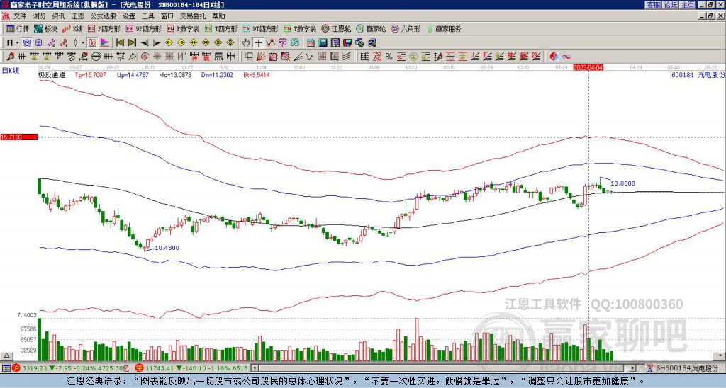The image size is (726, 388).
Task: Open the yin-yang taiji icon
Action: coord(554,57)
